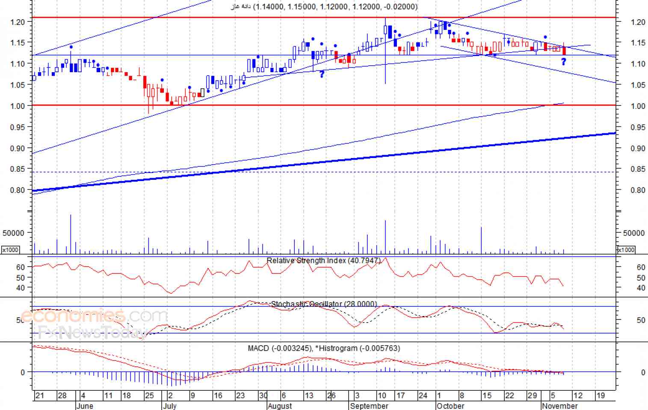Click the "July" month label
The height and width of the screenshot is (410, 648).
pyautogui.click(x=169, y=406)
